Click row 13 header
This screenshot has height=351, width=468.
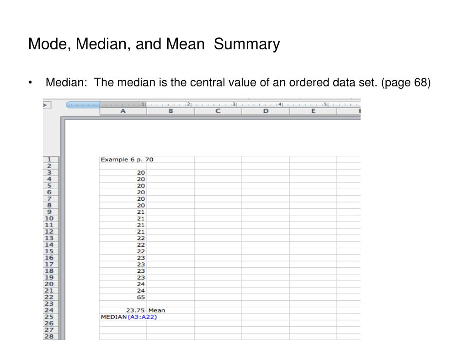[x=50, y=238]
